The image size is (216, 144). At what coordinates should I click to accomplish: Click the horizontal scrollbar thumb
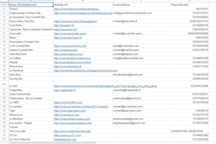(x=52, y=143)
